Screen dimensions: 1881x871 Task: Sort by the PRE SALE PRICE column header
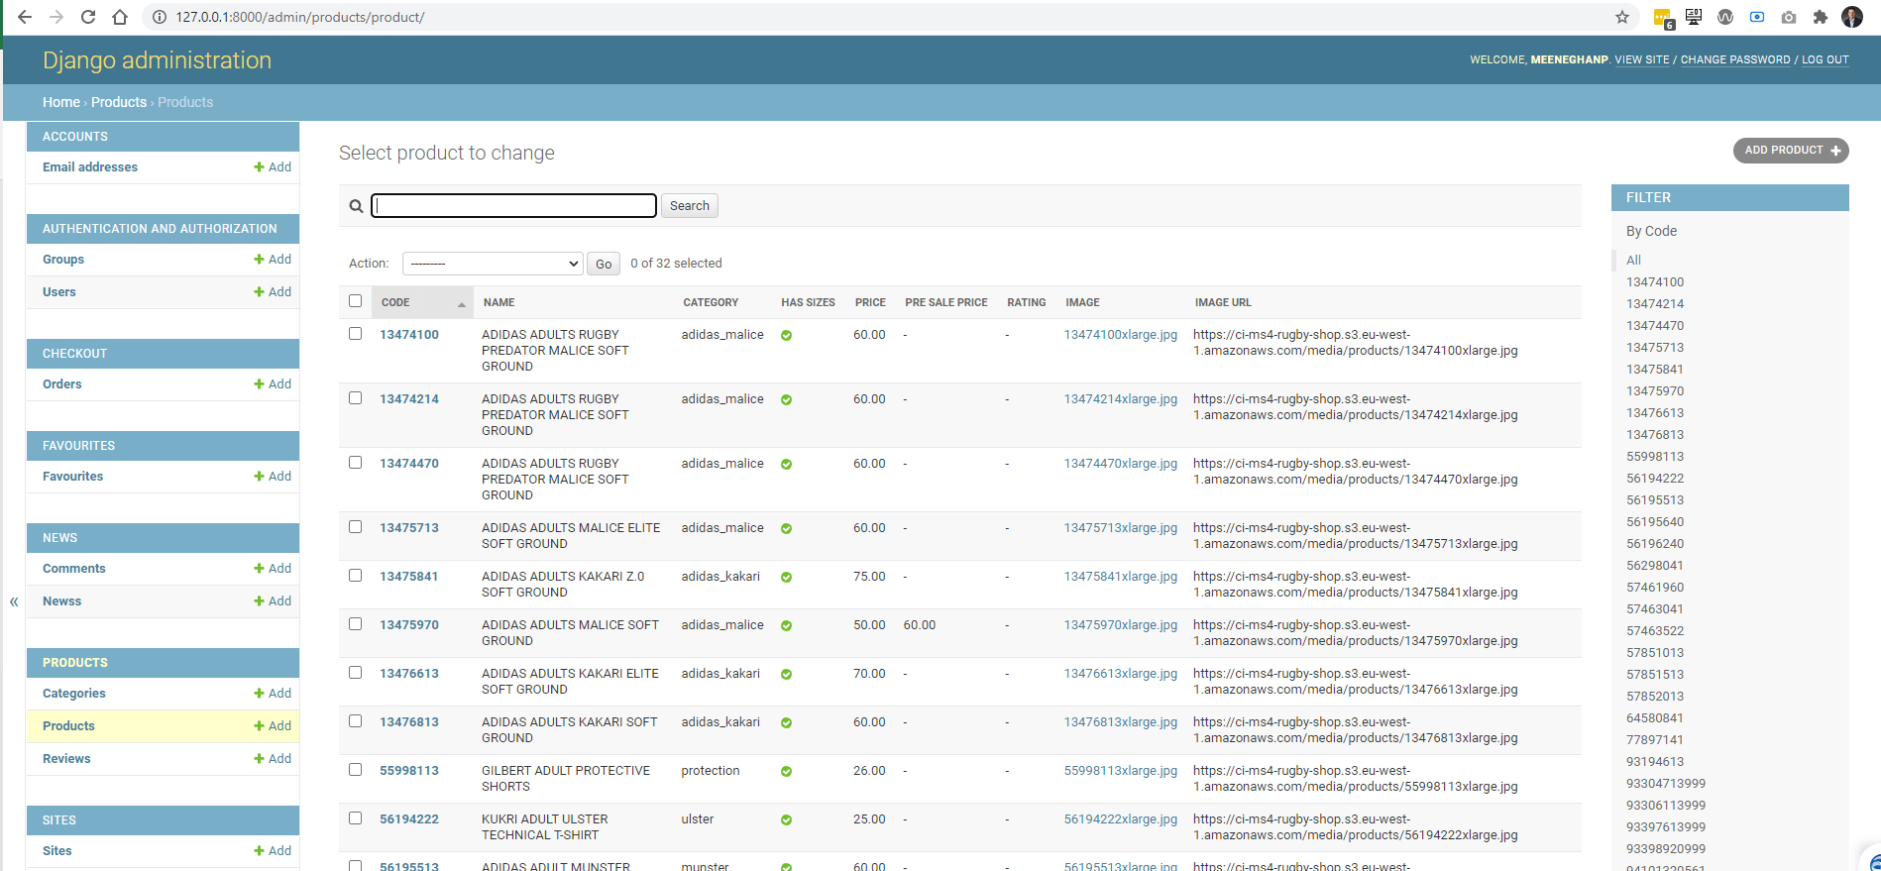point(946,303)
